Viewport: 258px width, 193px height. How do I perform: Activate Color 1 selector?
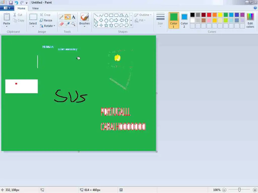click(x=174, y=20)
